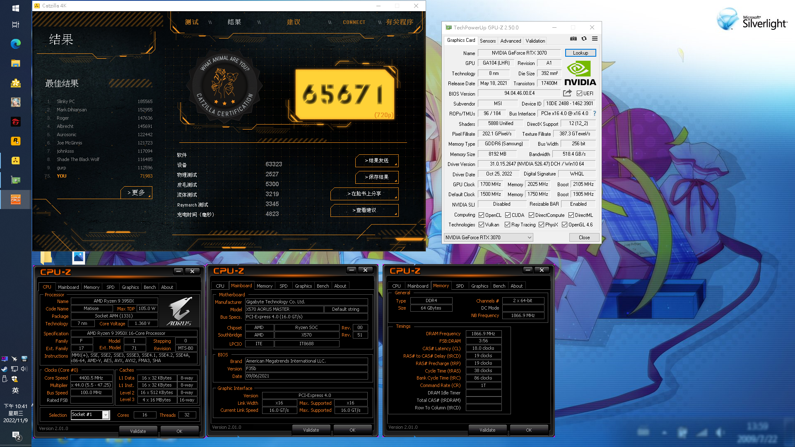
Task: Expand the GPU selector dropdown in GPU-Z
Action: pos(529,238)
